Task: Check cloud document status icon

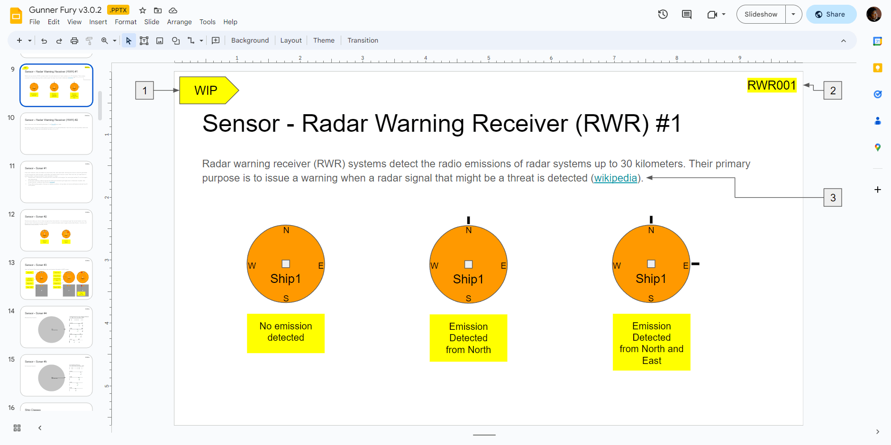Action: [173, 10]
